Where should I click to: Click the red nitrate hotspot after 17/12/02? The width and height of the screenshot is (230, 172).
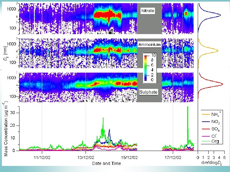pyautogui.click(x=186, y=14)
